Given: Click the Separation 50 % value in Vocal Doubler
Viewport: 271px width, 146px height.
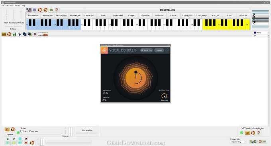Looking at the screenshot, I should click(105, 93).
